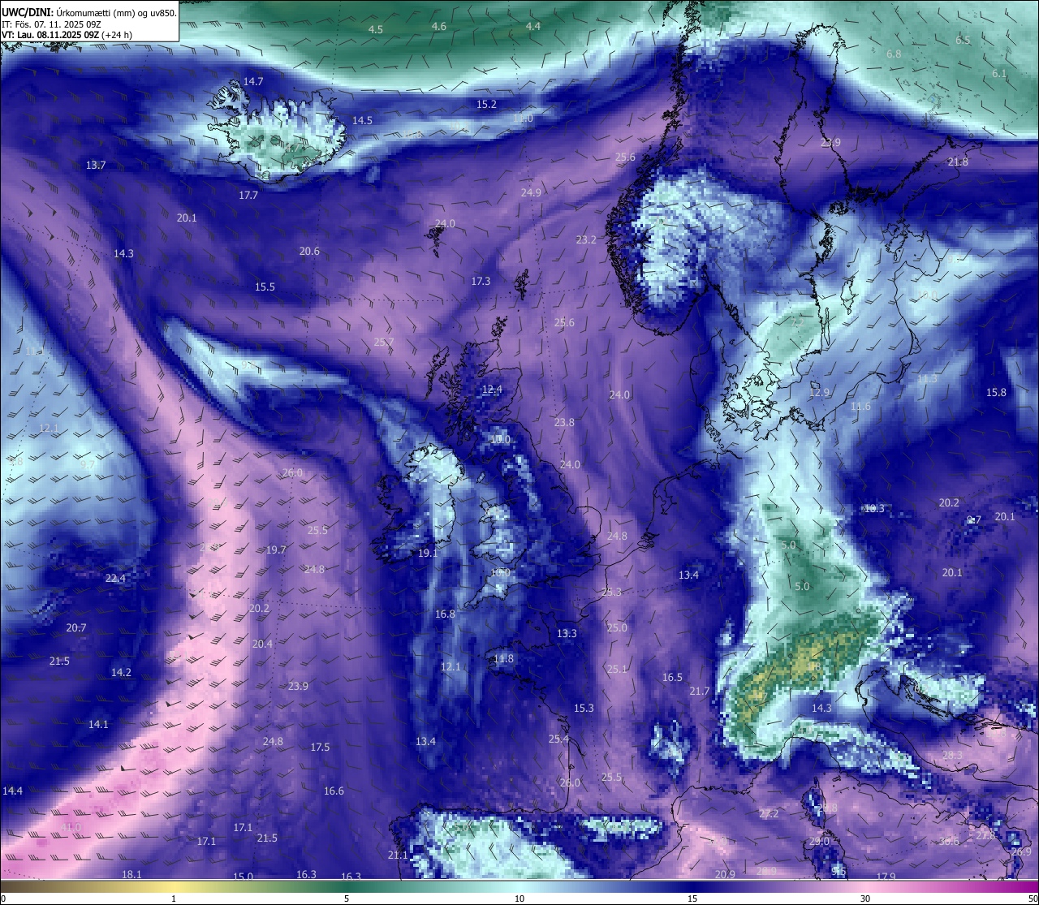Image resolution: width=1039 pixels, height=905 pixels.
Task: Click the 27.8 value over southern Italy
Action: tap(985, 836)
